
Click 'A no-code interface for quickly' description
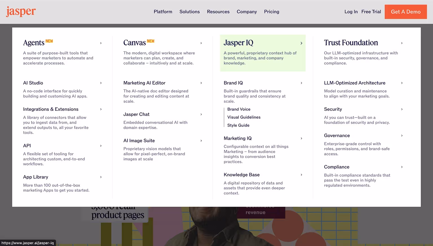55,94
